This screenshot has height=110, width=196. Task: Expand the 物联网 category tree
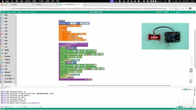pos(2,50)
